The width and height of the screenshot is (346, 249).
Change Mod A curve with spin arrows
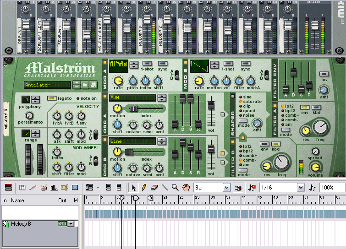134,65
